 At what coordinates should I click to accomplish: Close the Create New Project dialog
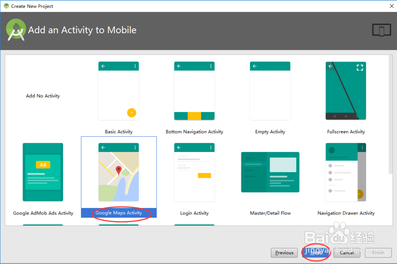click(391, 6)
